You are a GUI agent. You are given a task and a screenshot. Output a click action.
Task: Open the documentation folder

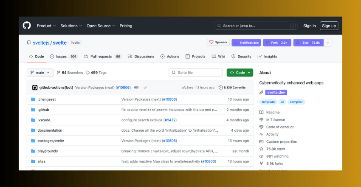pyautogui.click(x=50, y=130)
